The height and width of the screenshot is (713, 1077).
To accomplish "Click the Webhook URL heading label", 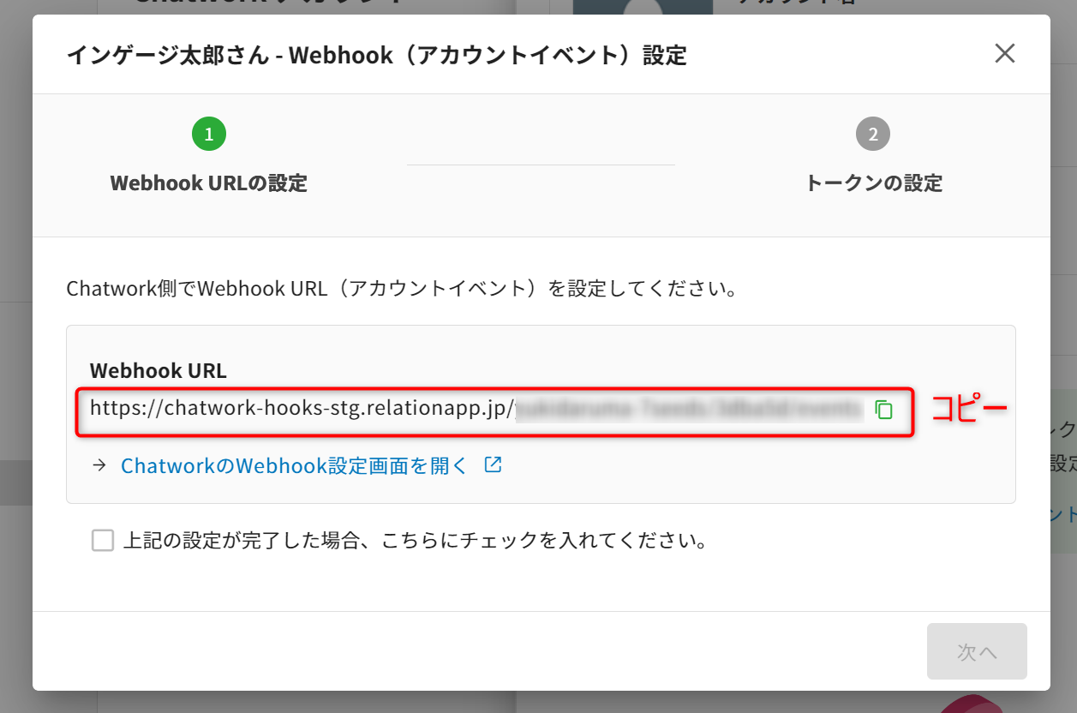I will pyautogui.click(x=159, y=371).
